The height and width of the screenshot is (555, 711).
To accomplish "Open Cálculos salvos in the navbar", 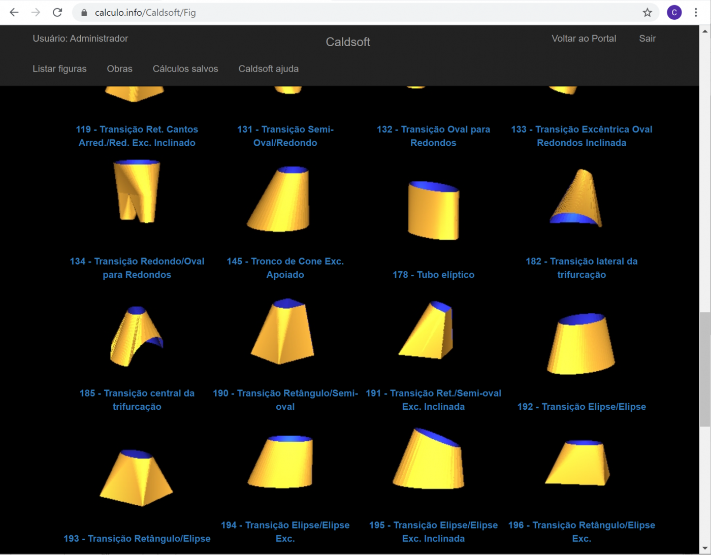I will [x=185, y=69].
